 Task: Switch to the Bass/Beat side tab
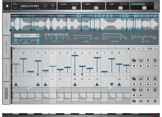coord(6,47)
